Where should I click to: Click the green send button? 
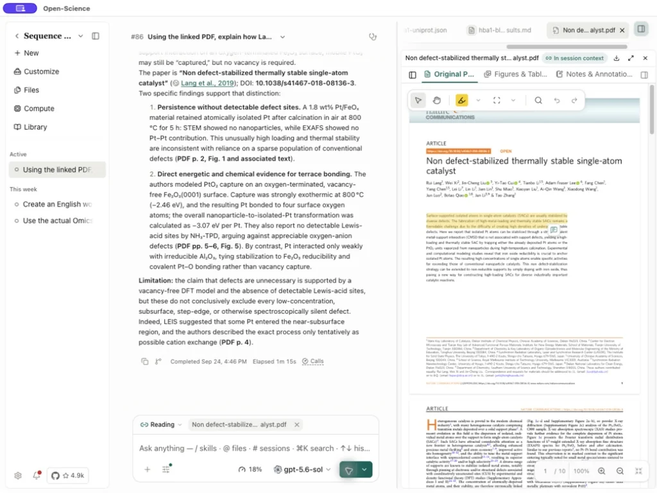coord(348,470)
